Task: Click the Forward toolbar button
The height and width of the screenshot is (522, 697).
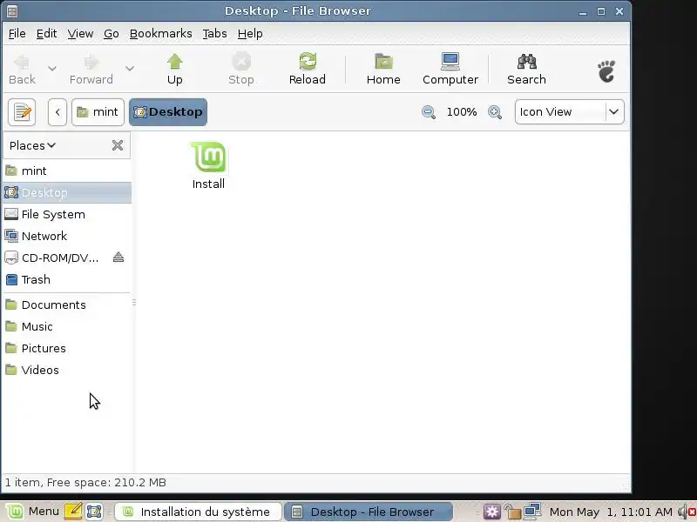Action: click(91, 69)
